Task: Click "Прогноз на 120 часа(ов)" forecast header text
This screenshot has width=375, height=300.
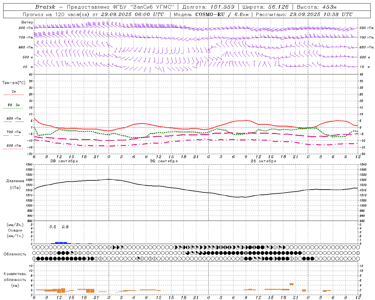Action: tap(56, 14)
